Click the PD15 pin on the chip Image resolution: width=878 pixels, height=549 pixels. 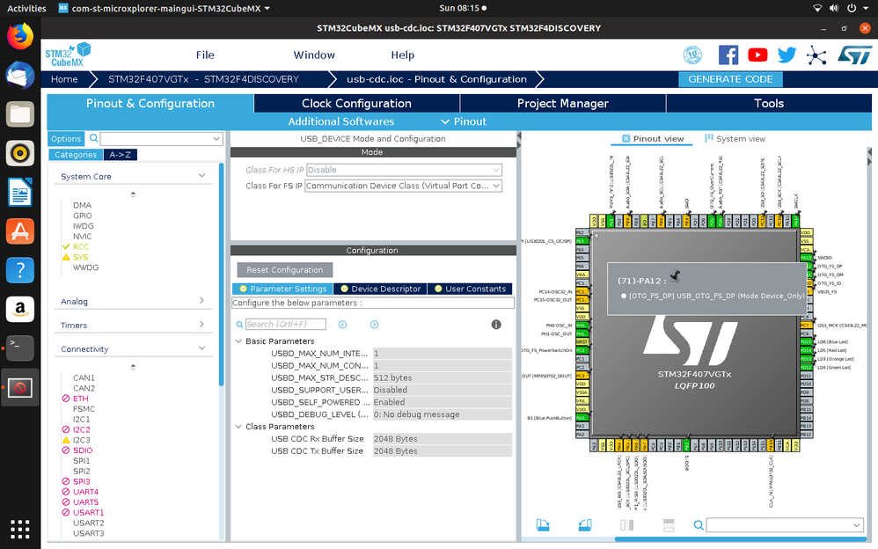click(805, 341)
